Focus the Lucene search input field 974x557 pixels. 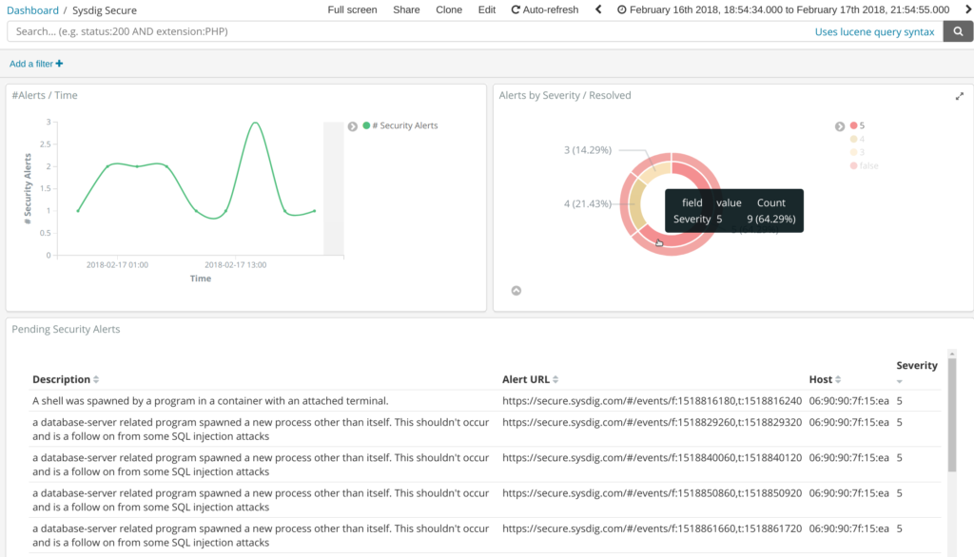[410, 31]
